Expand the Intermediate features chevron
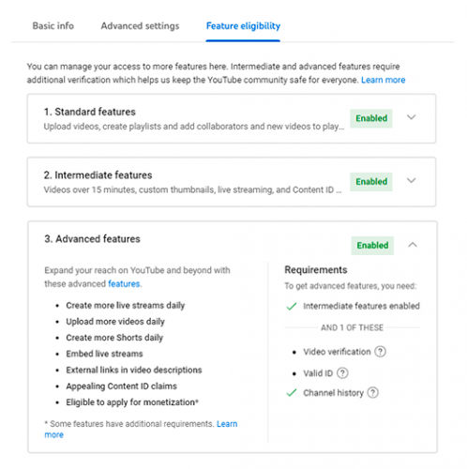467x469 pixels. click(x=412, y=180)
